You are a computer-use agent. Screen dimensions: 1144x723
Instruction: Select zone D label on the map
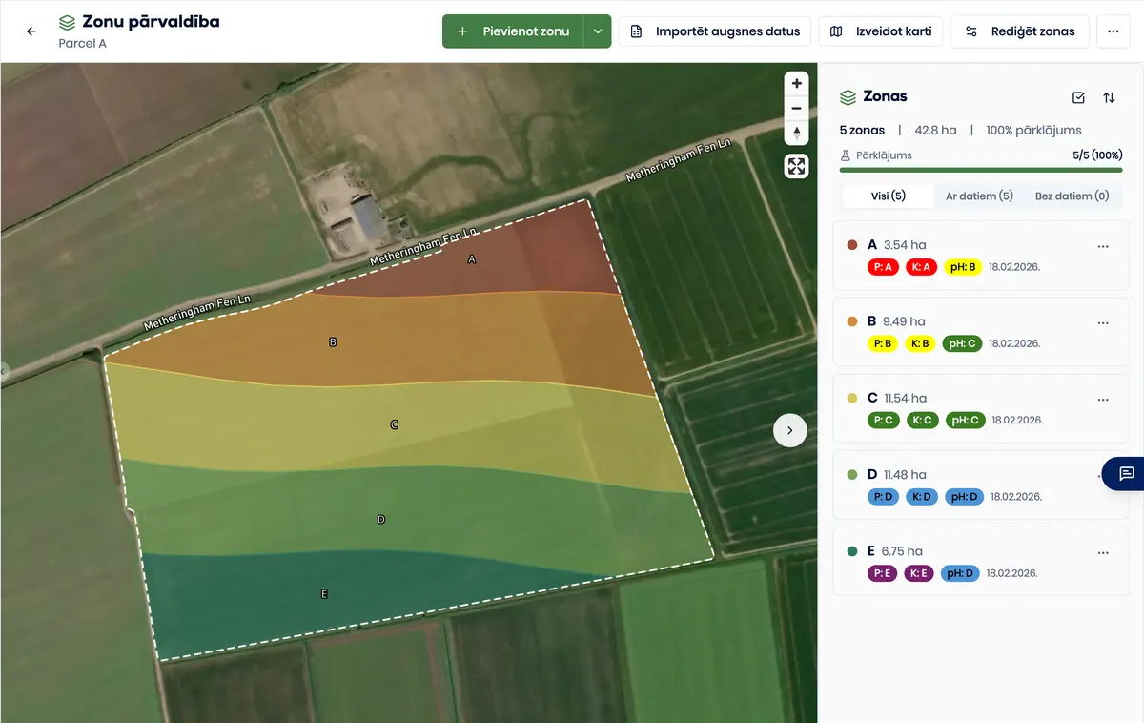coord(380,519)
